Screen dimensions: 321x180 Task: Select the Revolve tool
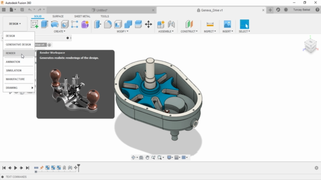coord(55,24)
